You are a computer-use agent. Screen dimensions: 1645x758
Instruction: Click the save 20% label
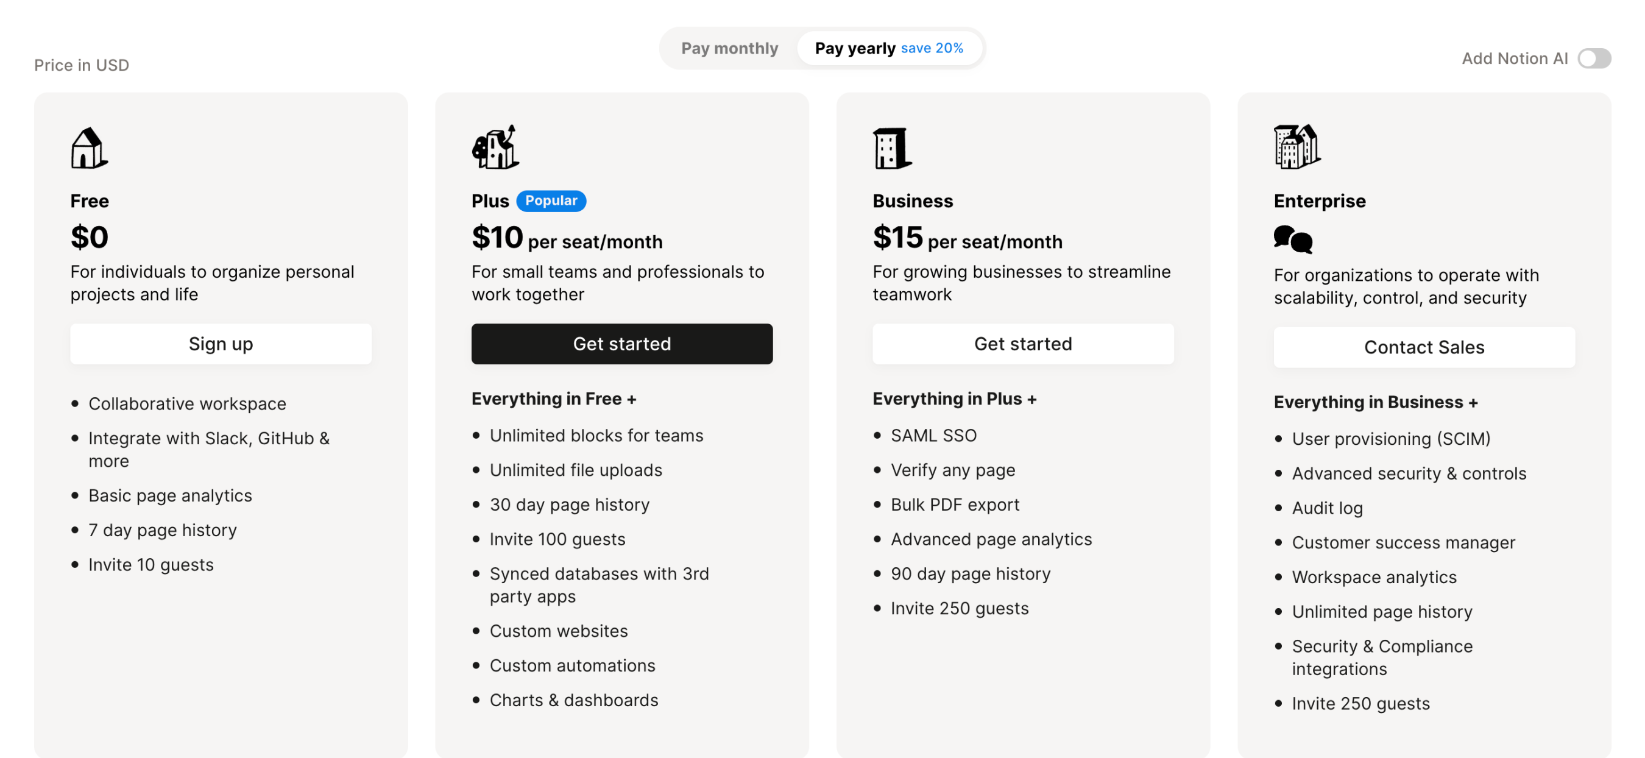click(933, 48)
